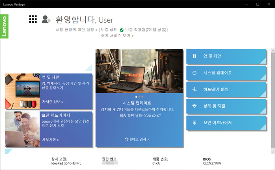Click 보증 적용됨(721일 남음) status text

pos(146,30)
